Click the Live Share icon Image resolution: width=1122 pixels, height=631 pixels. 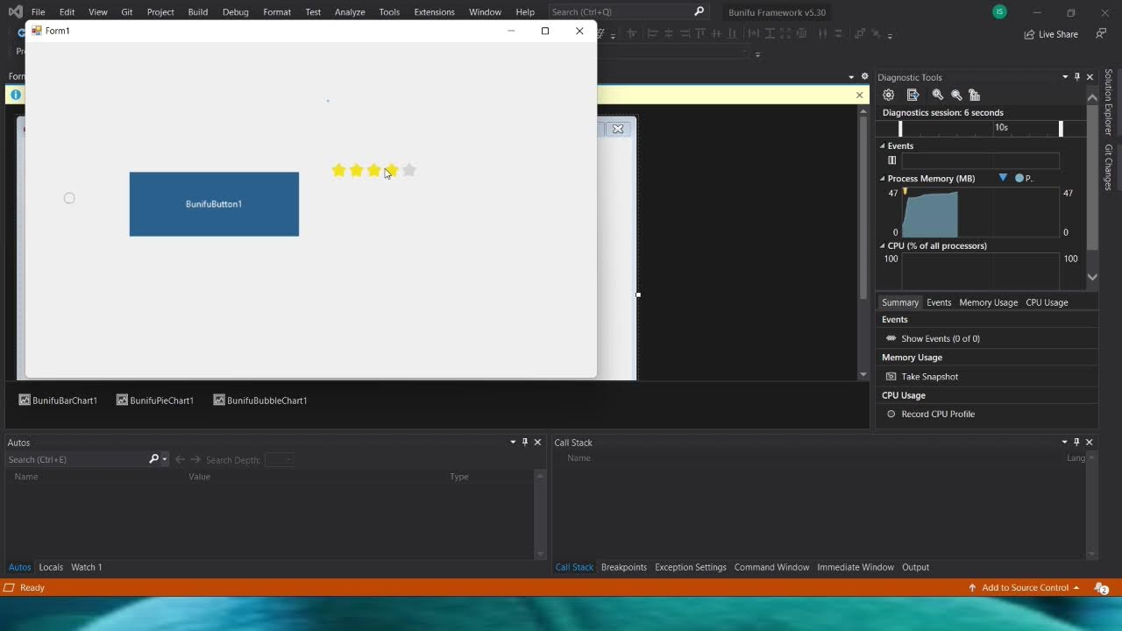1029,34
